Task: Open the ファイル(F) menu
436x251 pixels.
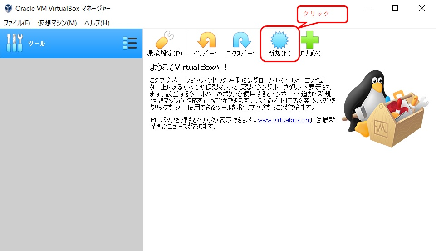Action: 17,23
